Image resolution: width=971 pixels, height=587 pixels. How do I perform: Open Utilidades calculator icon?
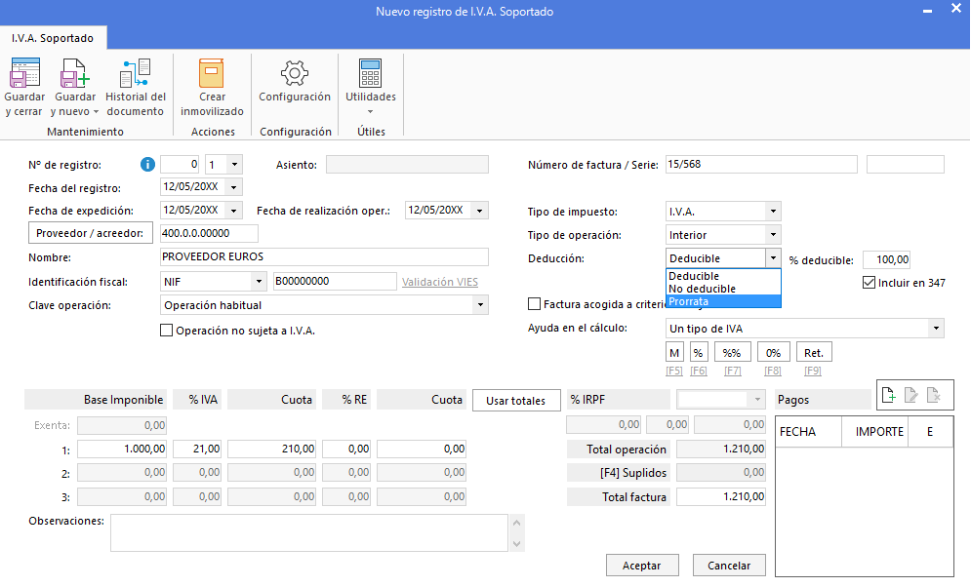pos(370,73)
